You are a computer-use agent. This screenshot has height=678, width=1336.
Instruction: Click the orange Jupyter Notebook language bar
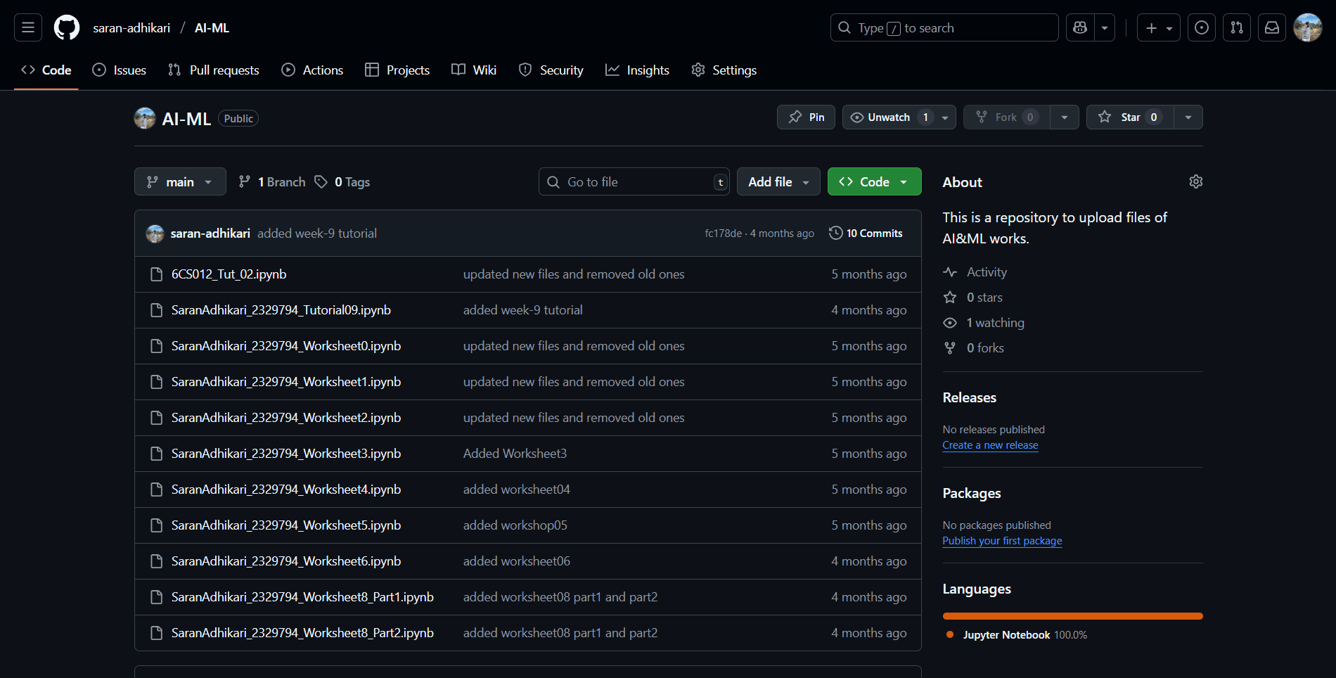1072,616
